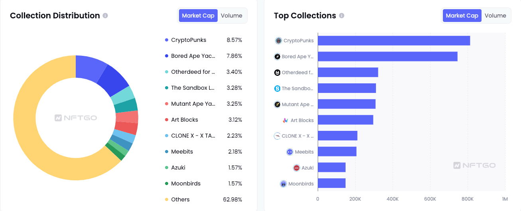This screenshot has width=521, height=211.
Task: Click info icon beside Collection Distribution title
Action: 105,16
